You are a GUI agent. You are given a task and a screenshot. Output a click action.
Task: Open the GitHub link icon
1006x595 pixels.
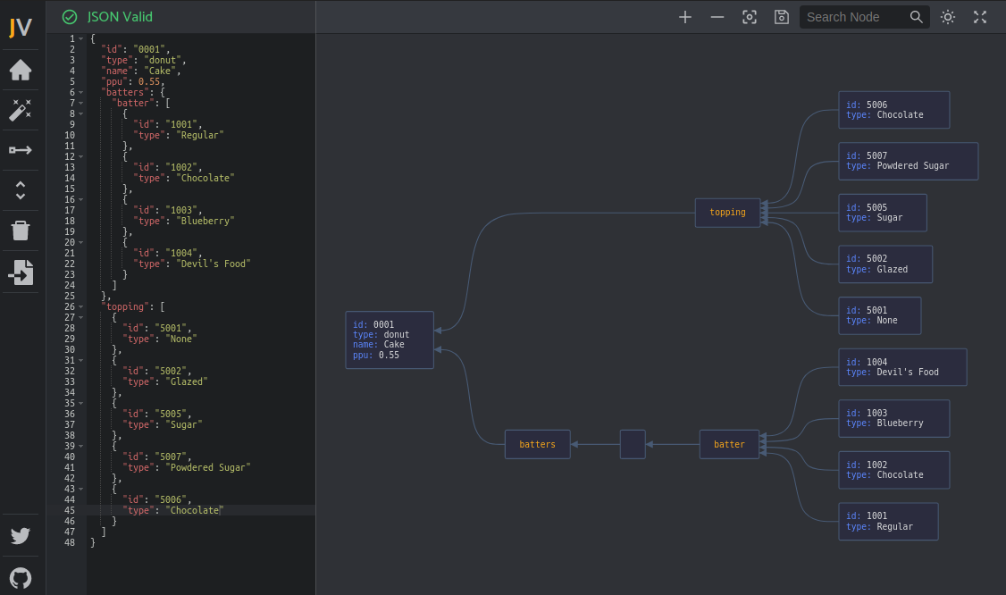point(21,577)
